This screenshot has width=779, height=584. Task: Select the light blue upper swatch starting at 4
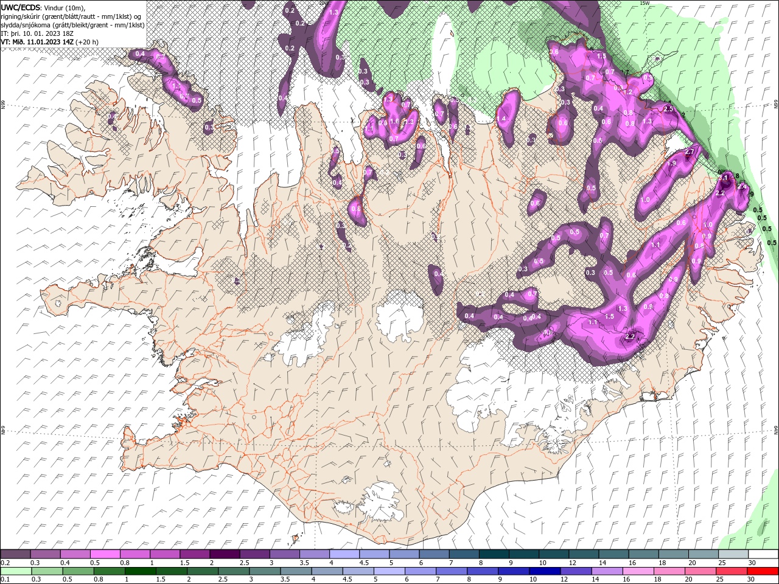coord(343,554)
